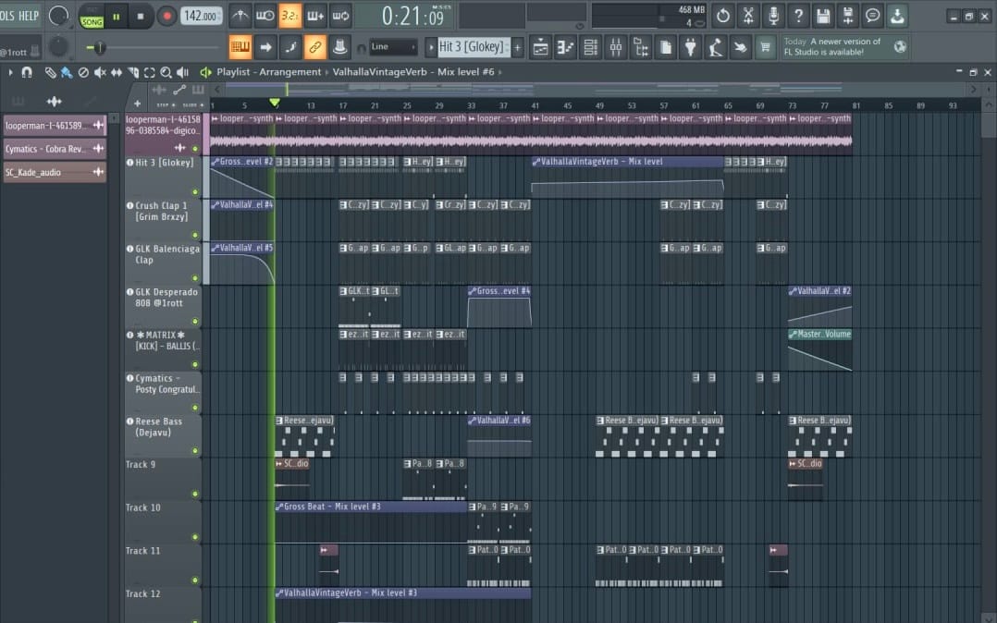The image size is (997, 623).
Task: Select the Delete tool in playlist
Action: (x=83, y=72)
